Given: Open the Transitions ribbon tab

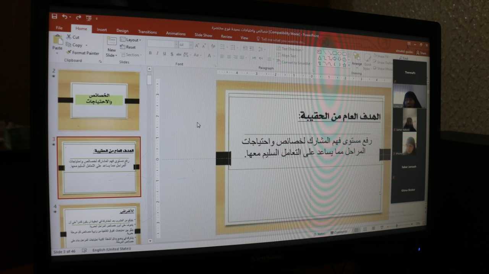Looking at the screenshot, I should 147,32.
